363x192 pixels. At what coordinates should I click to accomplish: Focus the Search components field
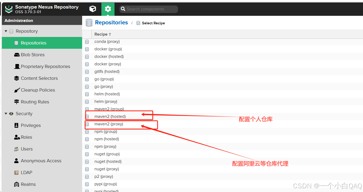point(149,9)
